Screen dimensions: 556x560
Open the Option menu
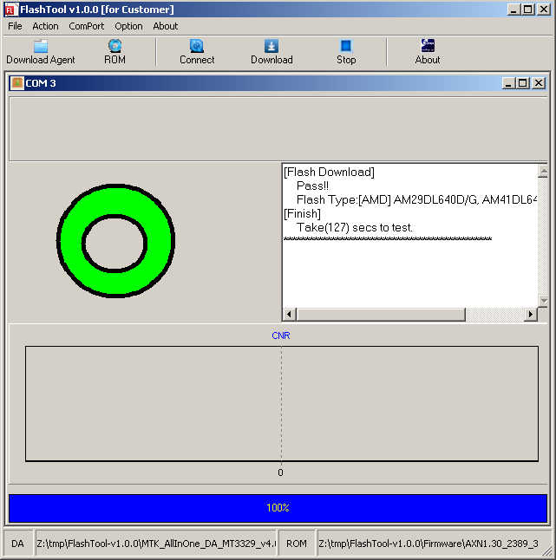tap(128, 26)
